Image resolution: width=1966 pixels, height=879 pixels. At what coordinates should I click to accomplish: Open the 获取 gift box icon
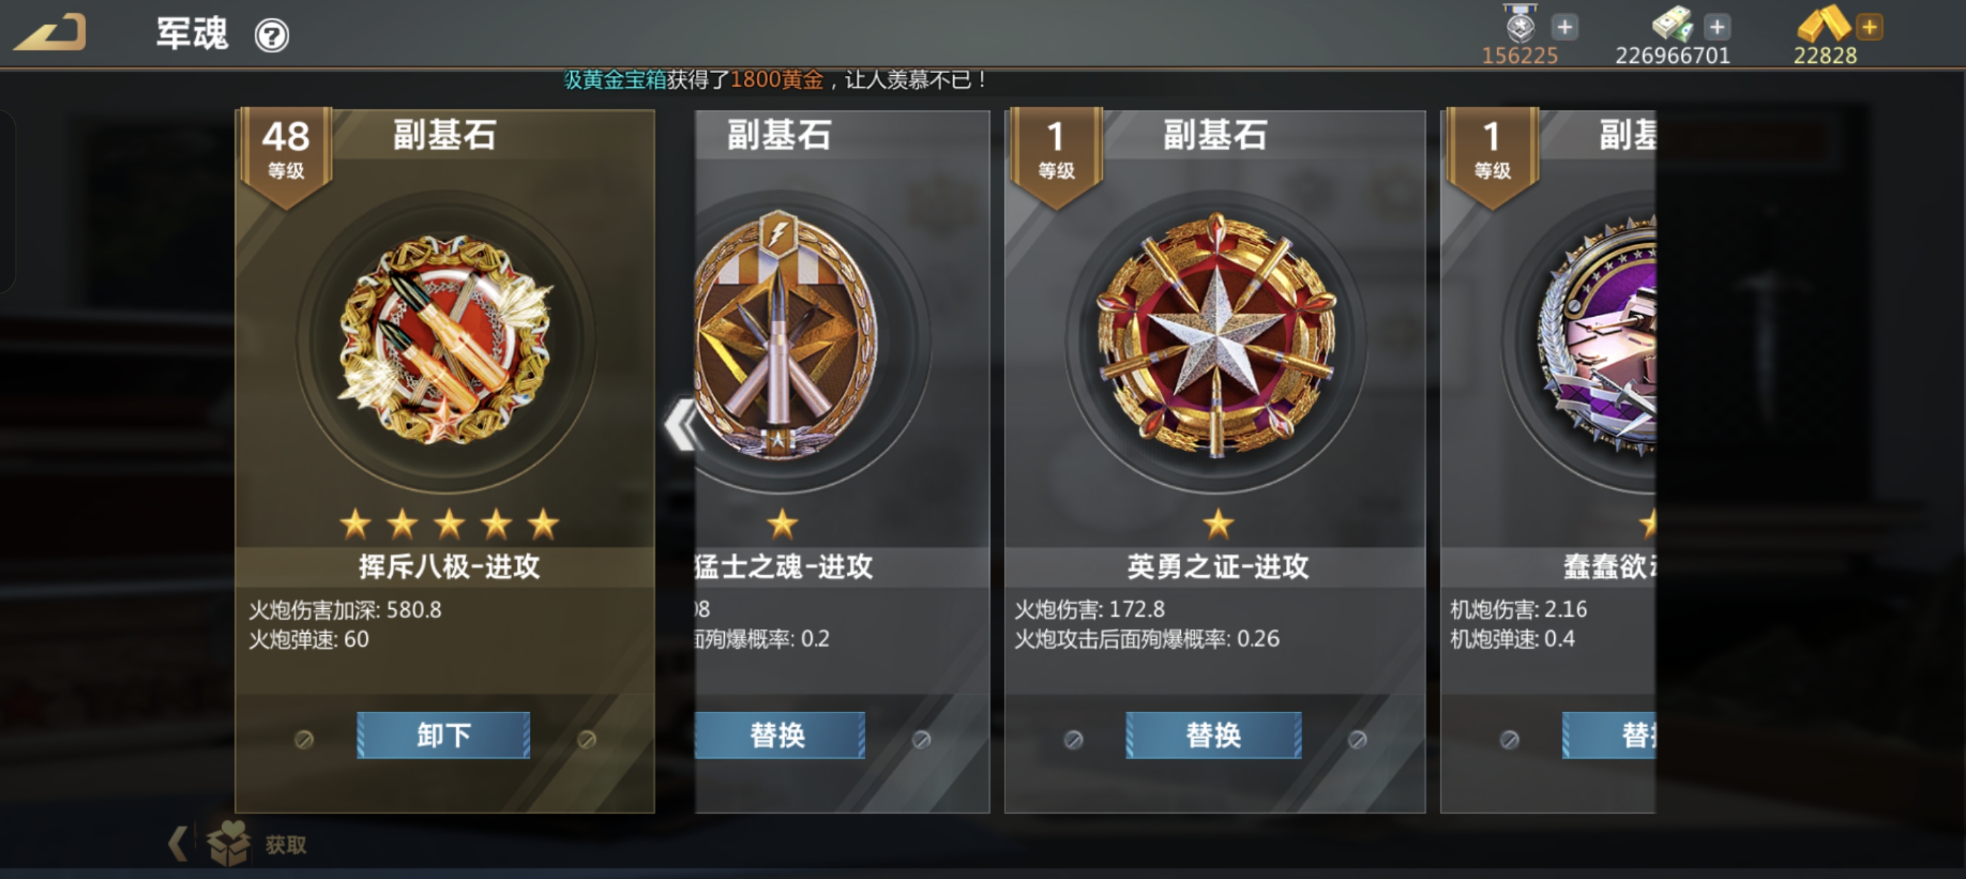228,843
